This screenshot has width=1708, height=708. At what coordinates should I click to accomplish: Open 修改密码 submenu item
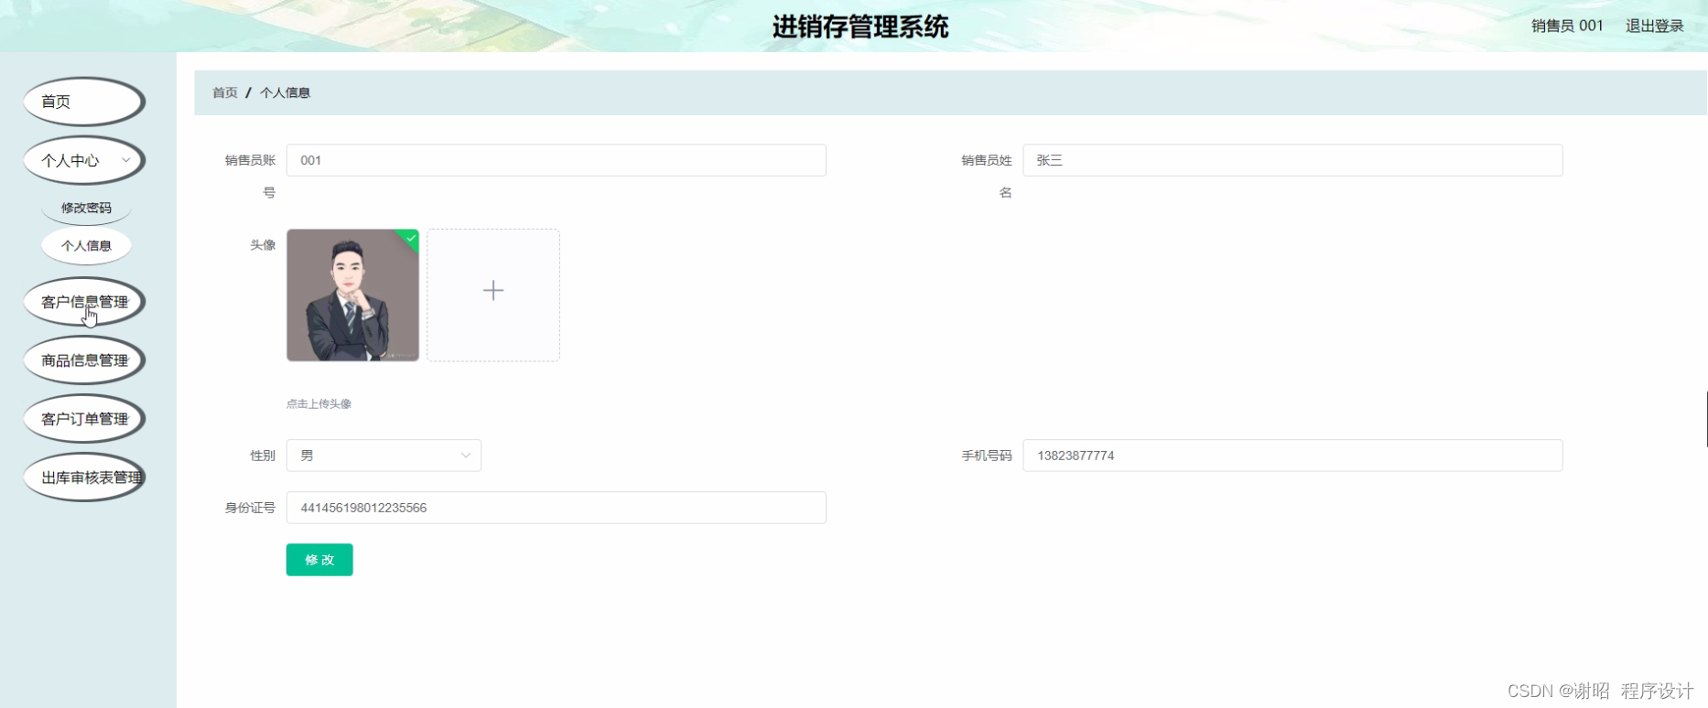click(x=86, y=208)
